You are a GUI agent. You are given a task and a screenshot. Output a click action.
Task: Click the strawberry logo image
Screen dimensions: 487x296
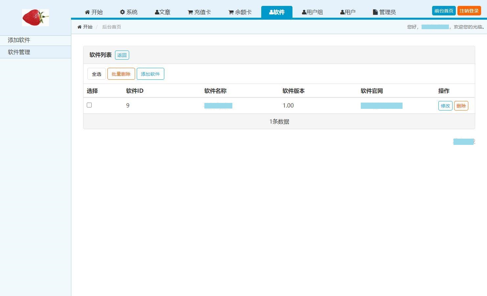tap(35, 18)
